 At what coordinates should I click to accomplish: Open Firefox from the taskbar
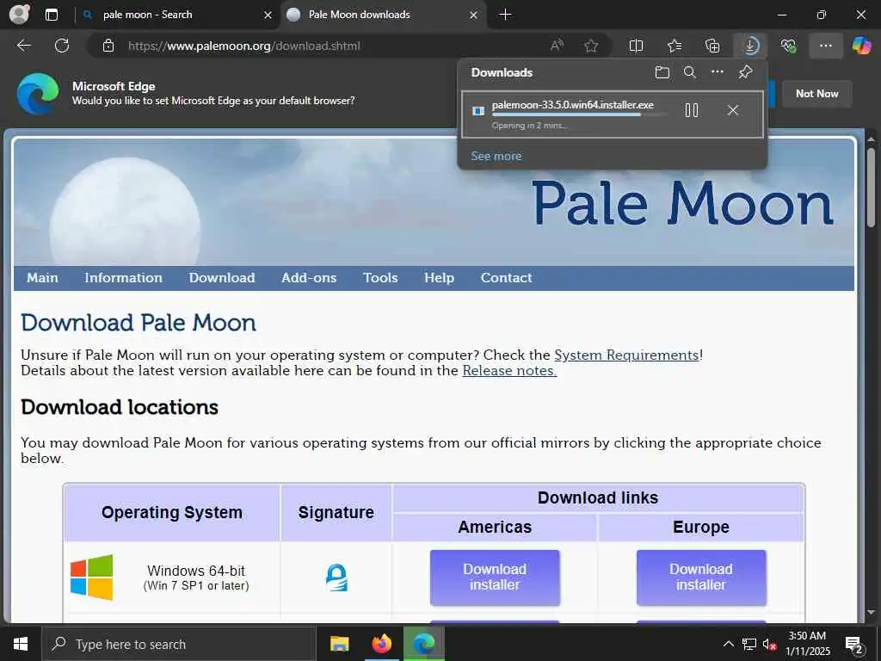382,644
